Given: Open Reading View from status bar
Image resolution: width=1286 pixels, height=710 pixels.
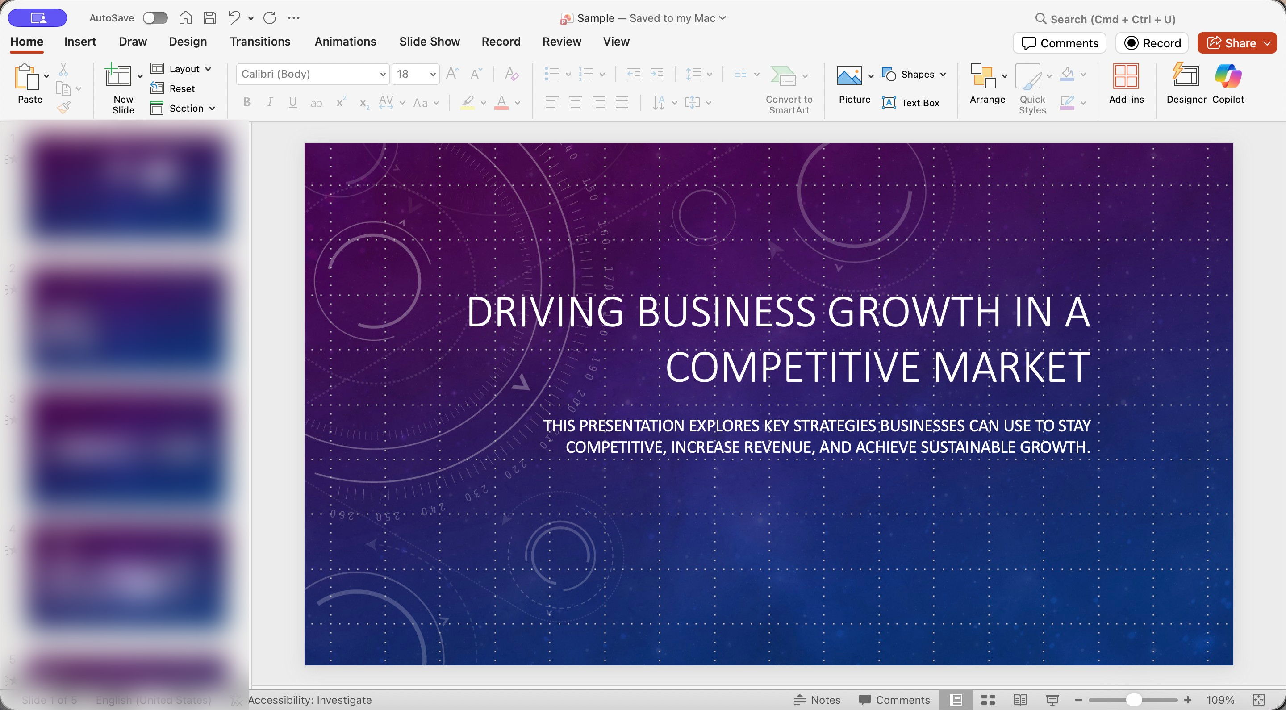Looking at the screenshot, I should (1020, 700).
